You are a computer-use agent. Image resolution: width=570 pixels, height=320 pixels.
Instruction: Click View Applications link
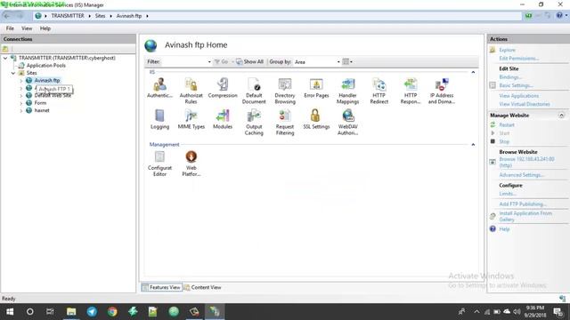pos(518,96)
